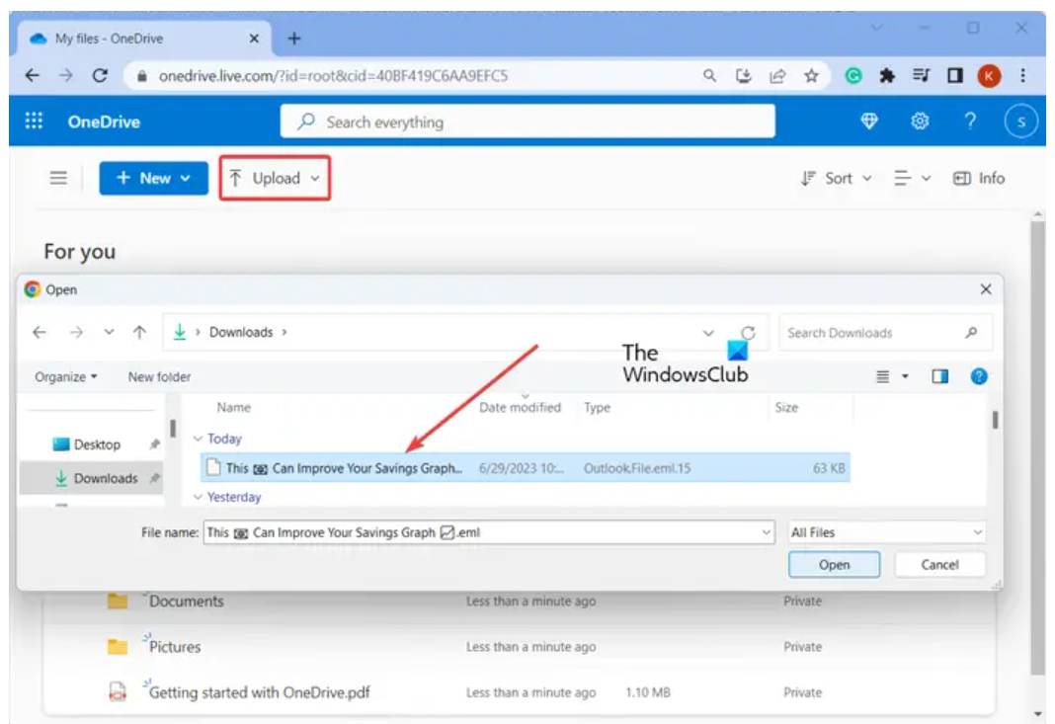
Task: Click the browser back arrow
Action: [32, 75]
